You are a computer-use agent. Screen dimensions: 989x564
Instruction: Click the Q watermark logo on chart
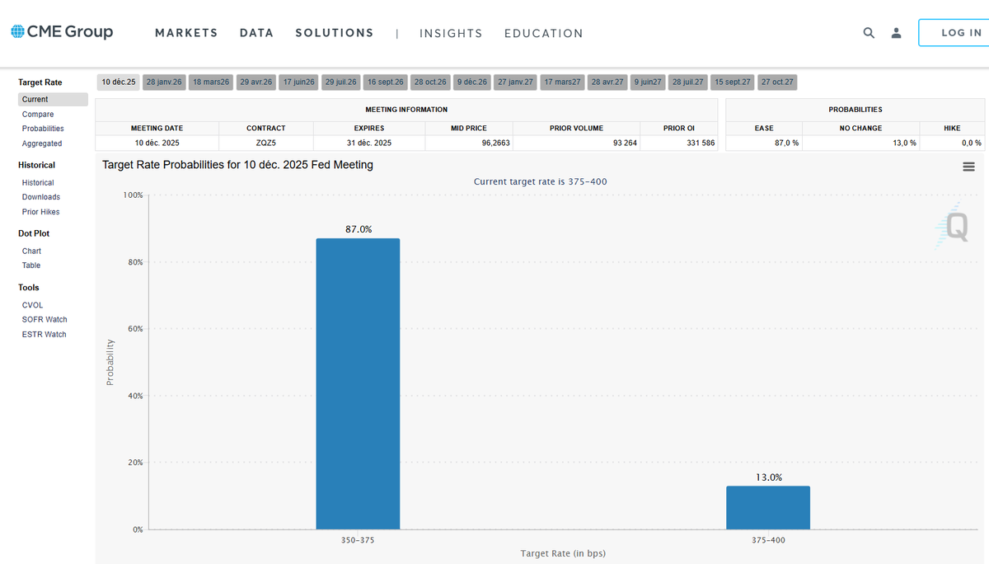click(954, 225)
